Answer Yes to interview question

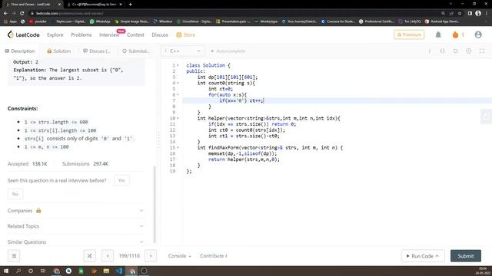[x=121, y=180]
